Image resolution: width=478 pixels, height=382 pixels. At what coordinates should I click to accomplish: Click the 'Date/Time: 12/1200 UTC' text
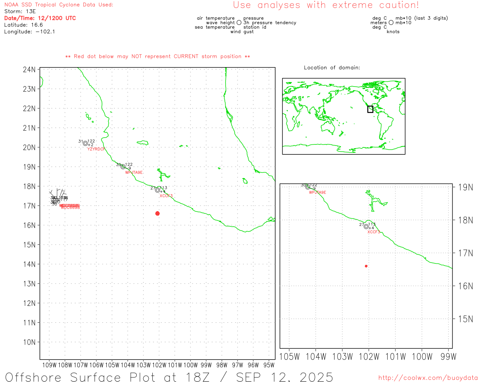click(40, 18)
